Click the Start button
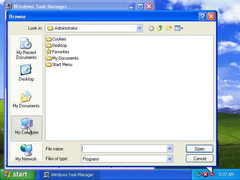 [18, 174]
